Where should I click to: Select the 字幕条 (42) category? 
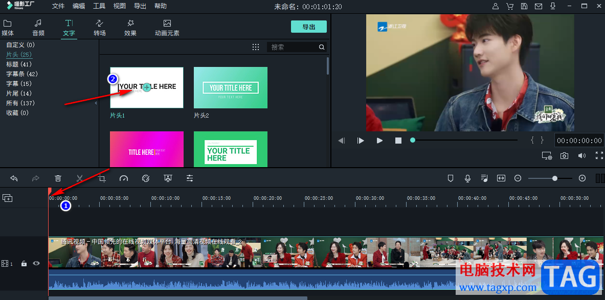22,74
